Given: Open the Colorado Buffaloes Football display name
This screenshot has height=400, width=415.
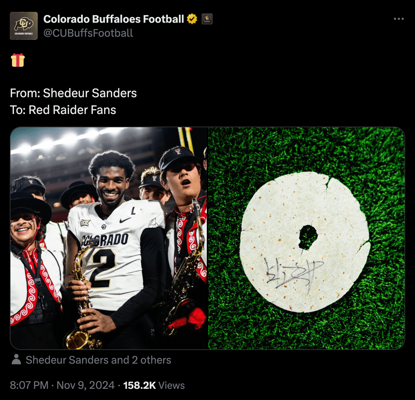Looking at the screenshot, I should pos(114,19).
